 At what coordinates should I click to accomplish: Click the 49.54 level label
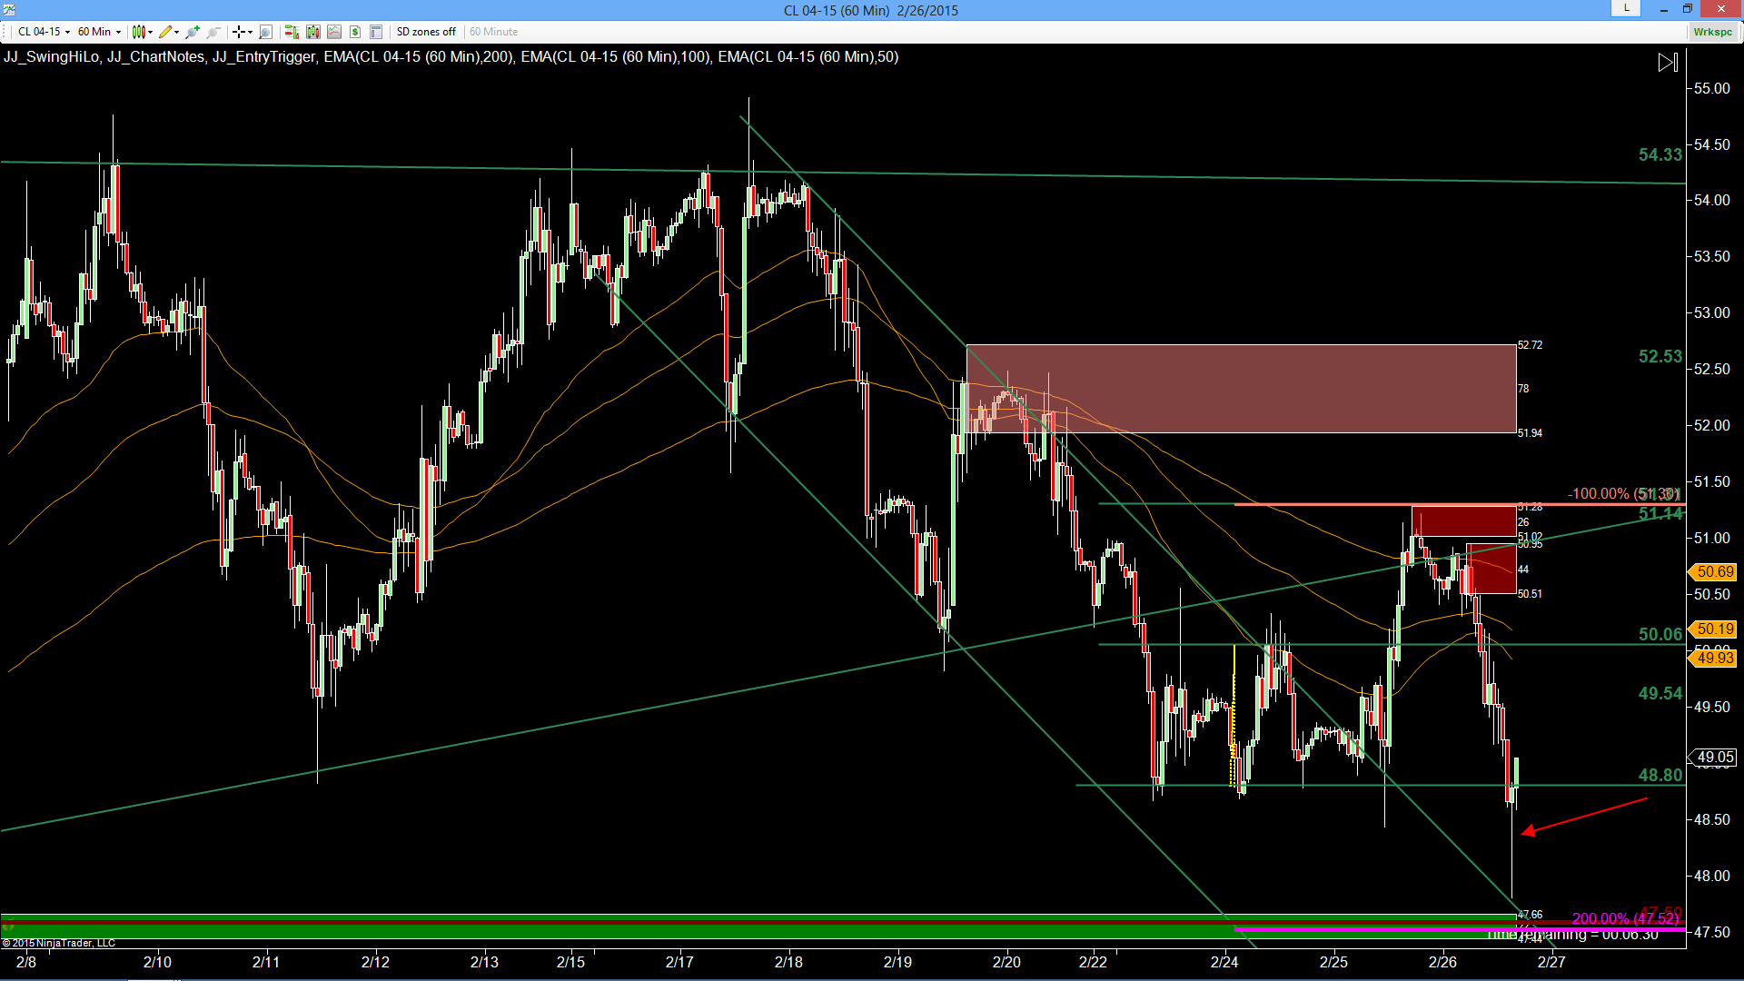coord(1660,694)
